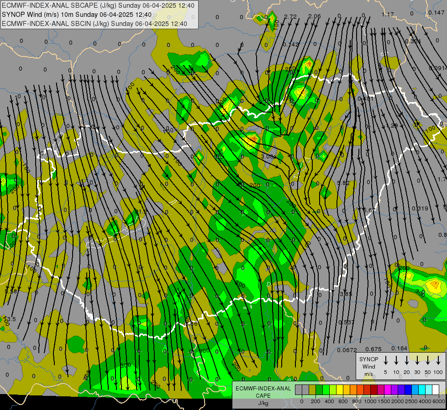The width and height of the screenshot is (447, 410).
Task: Click the 30 m/s arrow in wind legend
Action: (x=417, y=360)
